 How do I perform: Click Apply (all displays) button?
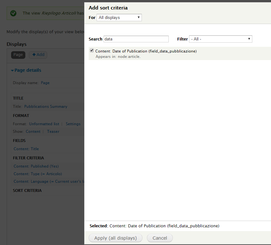[116, 238]
